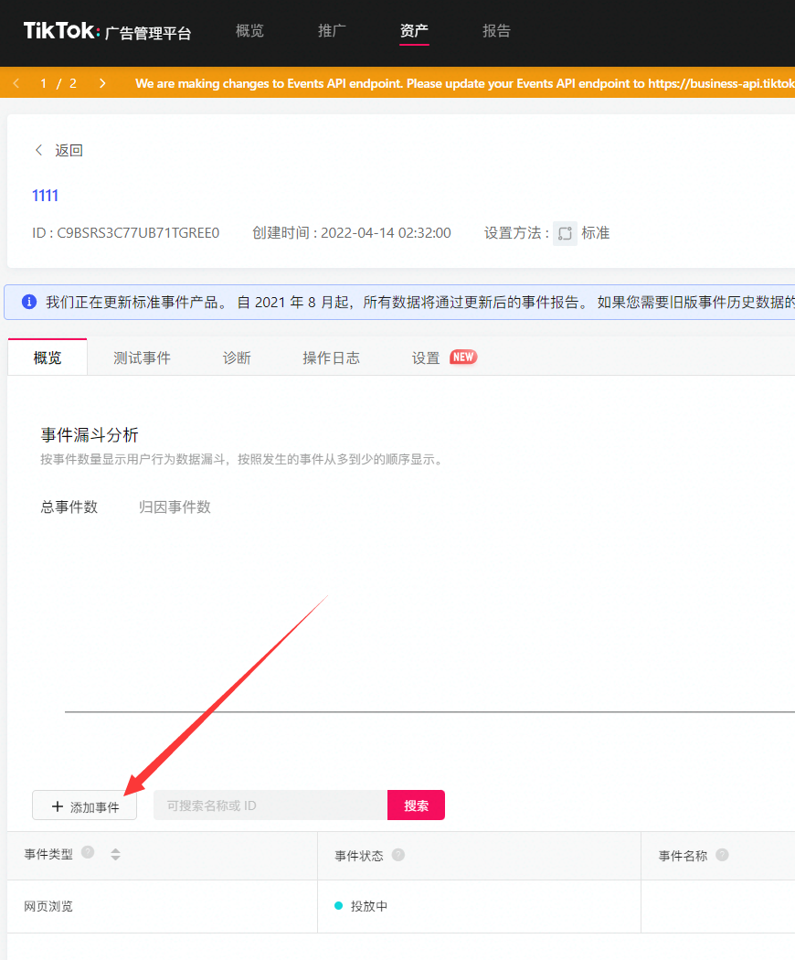Click the standard events update notice text

(x=420, y=302)
